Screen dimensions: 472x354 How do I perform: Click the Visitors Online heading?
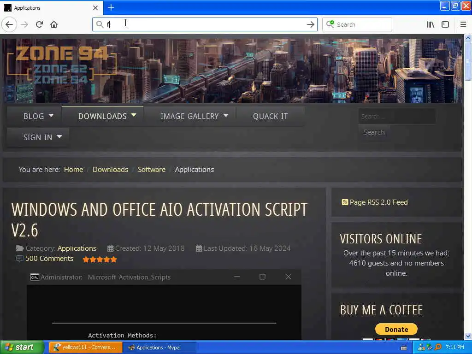pos(381,239)
